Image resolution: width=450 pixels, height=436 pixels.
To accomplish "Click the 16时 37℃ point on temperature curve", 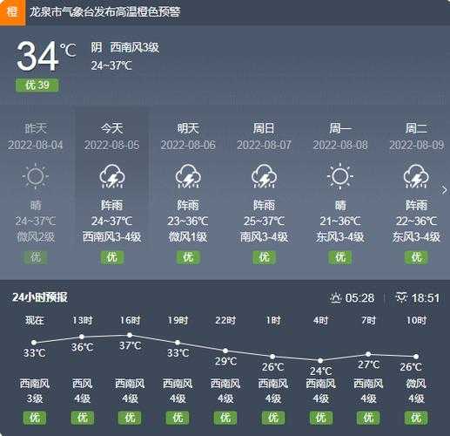I will click(x=130, y=335).
